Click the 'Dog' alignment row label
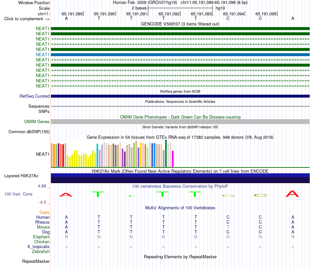Viewport: 310px width, 269px height. coord(46,232)
